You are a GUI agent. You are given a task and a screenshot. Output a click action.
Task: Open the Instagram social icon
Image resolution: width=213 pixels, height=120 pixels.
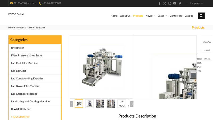170,3
